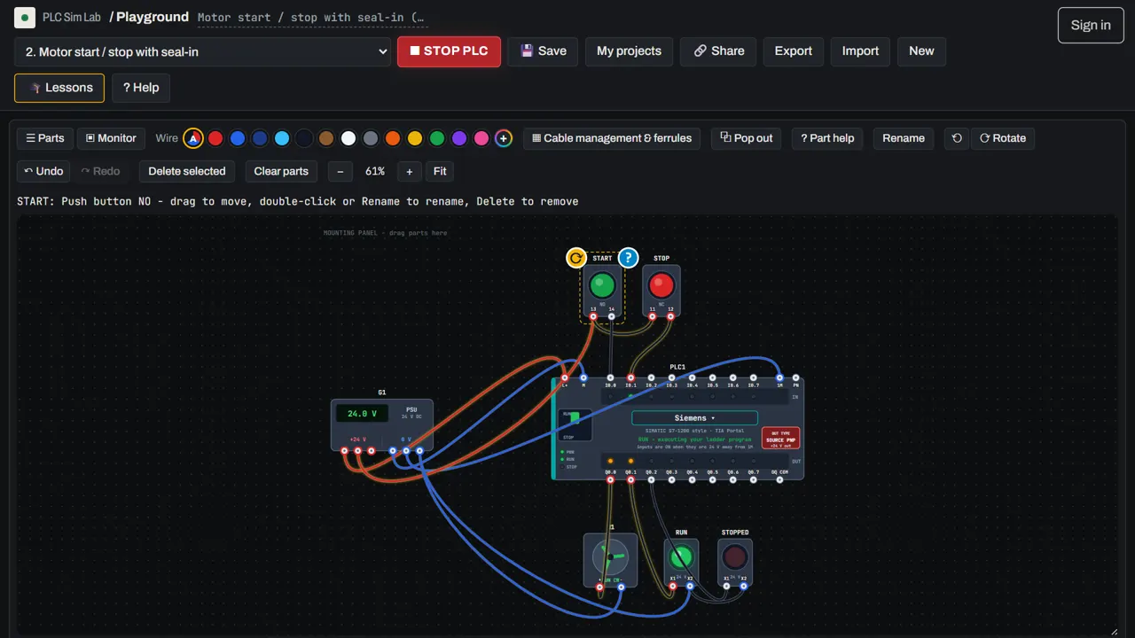Viewport: 1135px width, 638px height.
Task: Open the Parts list panel
Action: pos(44,138)
